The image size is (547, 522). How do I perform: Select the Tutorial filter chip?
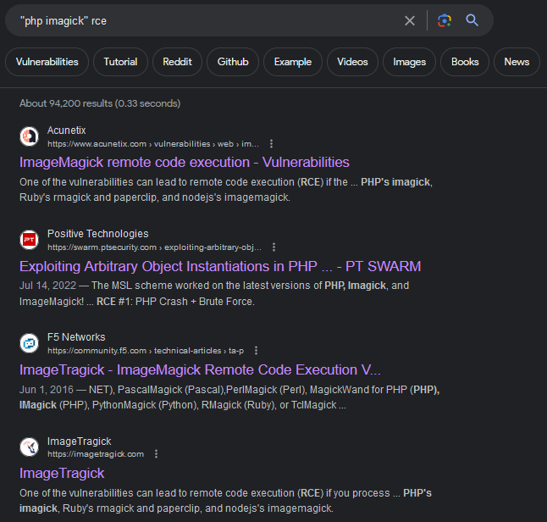tap(120, 62)
